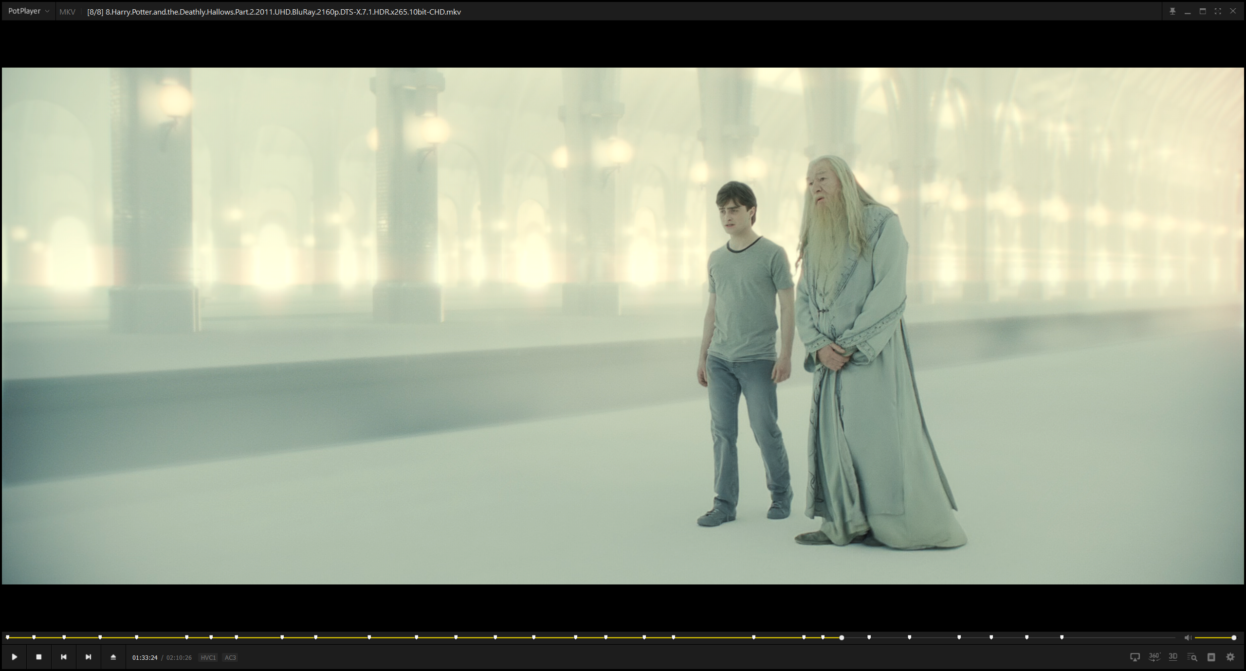Open the chapter and bookmark search icon
This screenshot has width=1246, height=671.
(1192, 657)
